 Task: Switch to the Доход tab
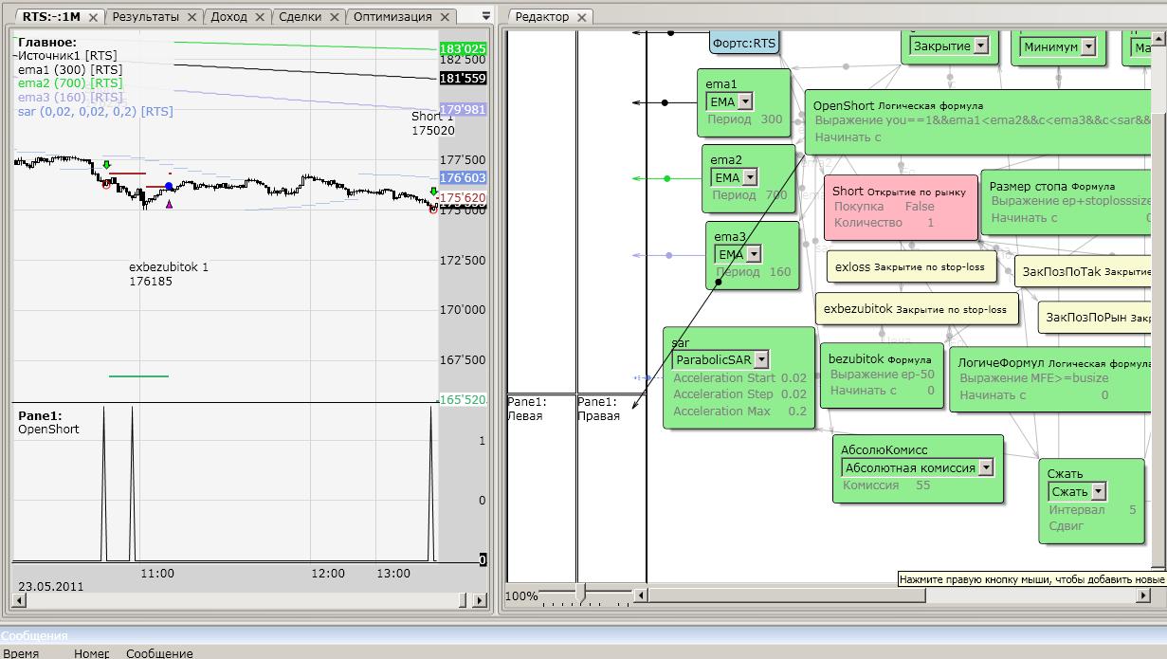coord(228,17)
